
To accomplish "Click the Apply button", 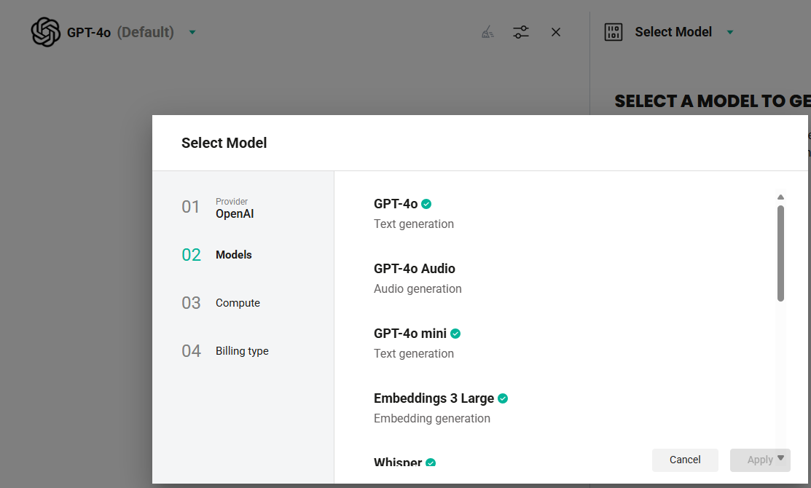I will (x=760, y=460).
